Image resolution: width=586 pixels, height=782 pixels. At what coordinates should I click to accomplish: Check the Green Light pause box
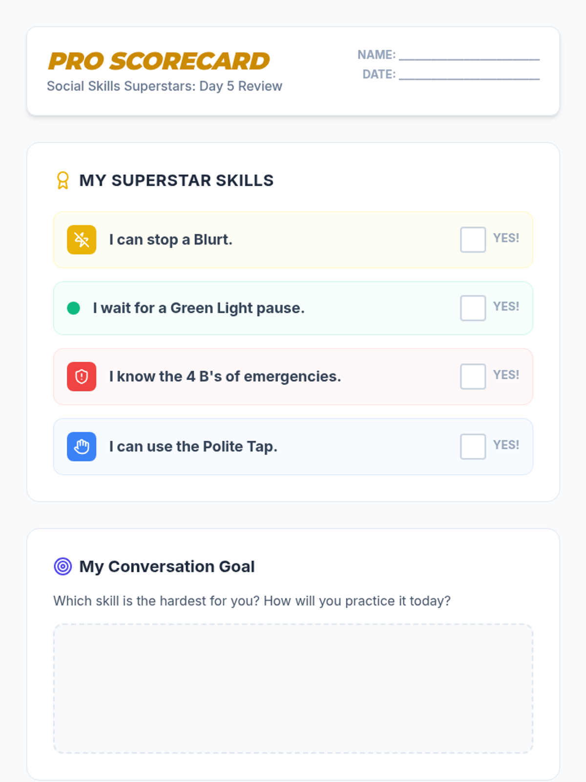coord(473,308)
